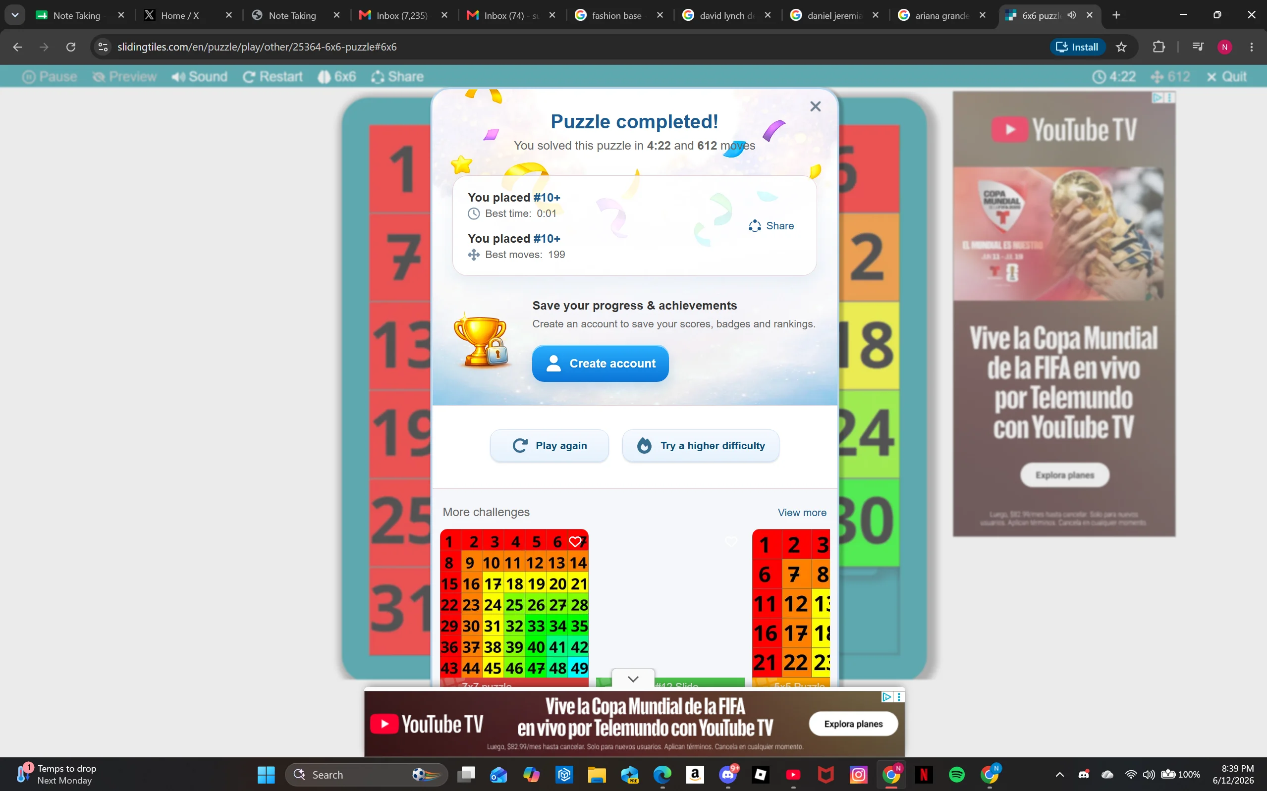Switch to the david lynch search tab
This screenshot has height=791, width=1267.
click(725, 15)
